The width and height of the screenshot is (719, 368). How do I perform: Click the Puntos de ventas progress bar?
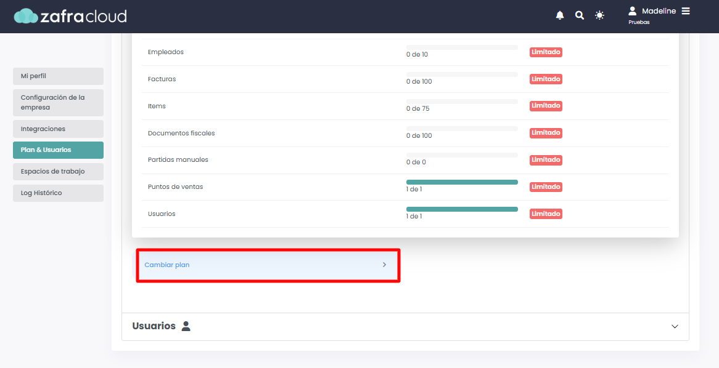tap(462, 182)
